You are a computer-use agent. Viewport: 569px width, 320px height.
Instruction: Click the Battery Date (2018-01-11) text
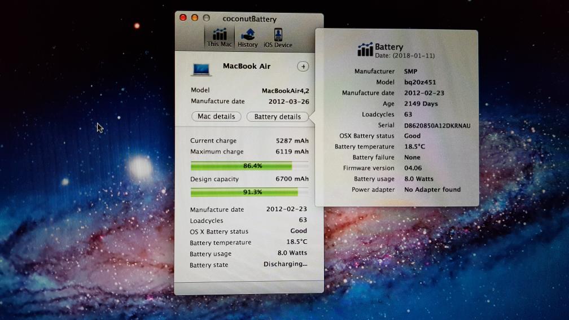(405, 55)
